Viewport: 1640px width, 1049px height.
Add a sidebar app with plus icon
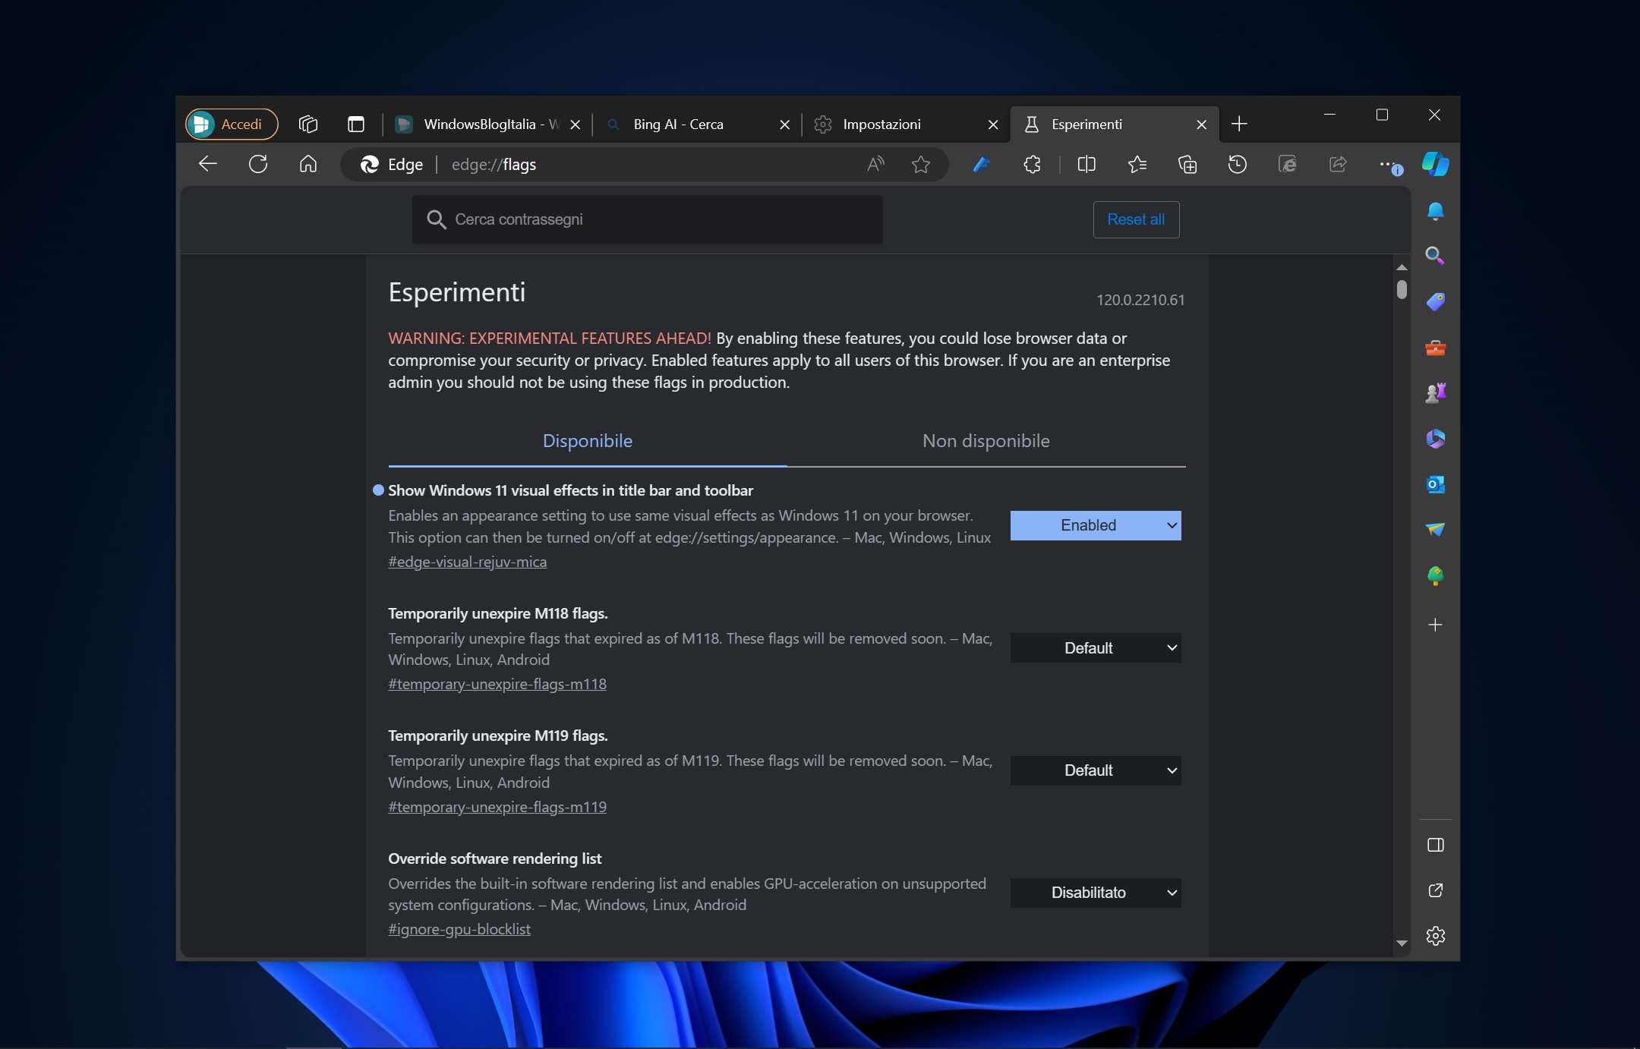pos(1435,625)
